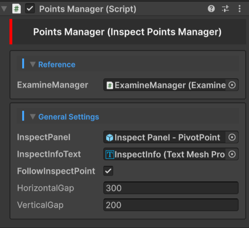Click the Reference section heading label
This screenshot has width=249, height=228.
pyautogui.click(x=57, y=65)
